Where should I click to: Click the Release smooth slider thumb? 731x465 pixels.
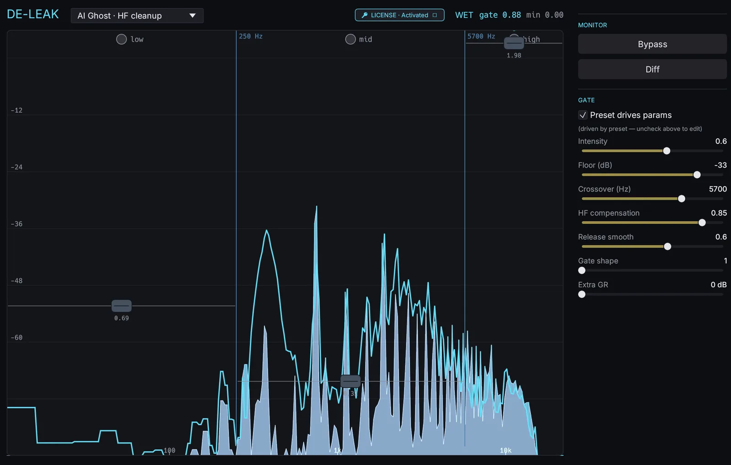click(667, 247)
